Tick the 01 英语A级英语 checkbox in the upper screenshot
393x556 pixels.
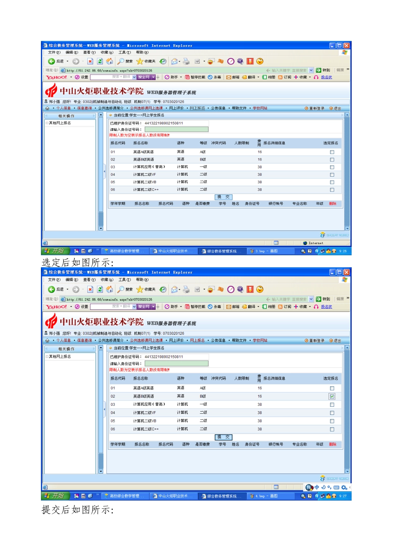[x=332, y=152]
